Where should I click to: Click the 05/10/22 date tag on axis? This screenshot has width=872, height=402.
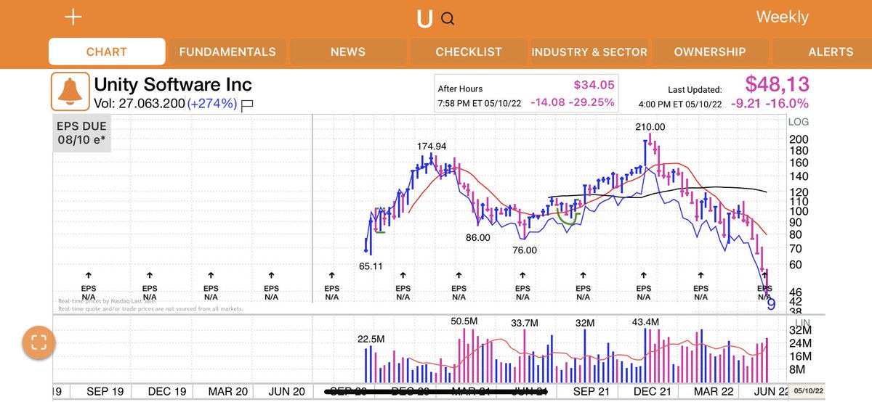coord(808,391)
